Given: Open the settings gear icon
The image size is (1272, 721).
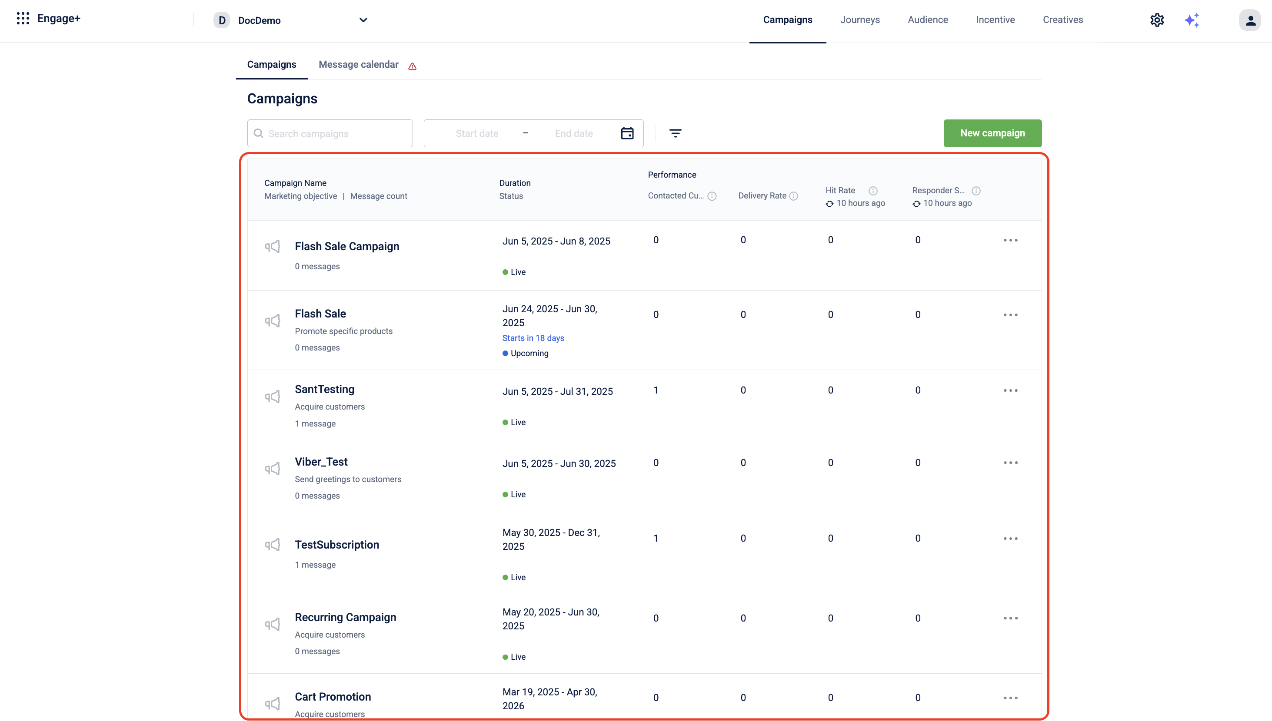Looking at the screenshot, I should click(1157, 20).
